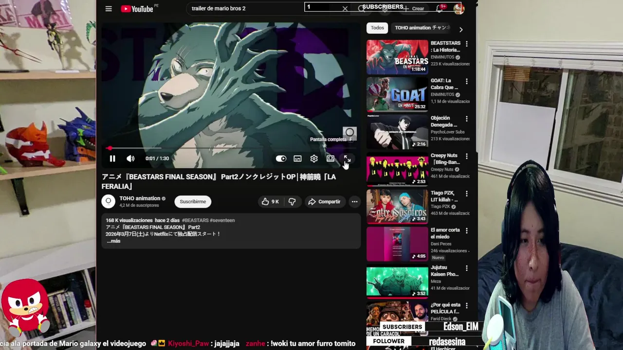Screen dimensions: 623x350
Task: Open player settings gear
Action: (314, 158)
